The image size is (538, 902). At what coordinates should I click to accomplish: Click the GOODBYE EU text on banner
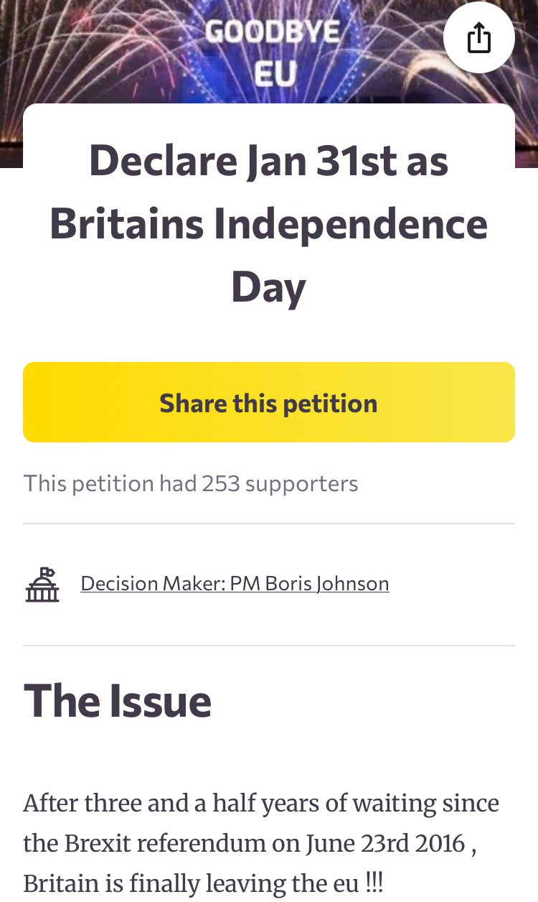tap(271, 52)
